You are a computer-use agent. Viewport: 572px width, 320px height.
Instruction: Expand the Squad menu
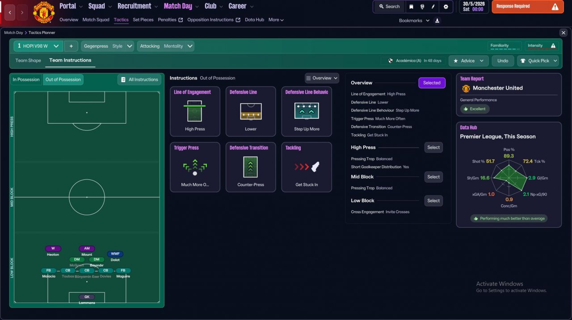(x=100, y=6)
